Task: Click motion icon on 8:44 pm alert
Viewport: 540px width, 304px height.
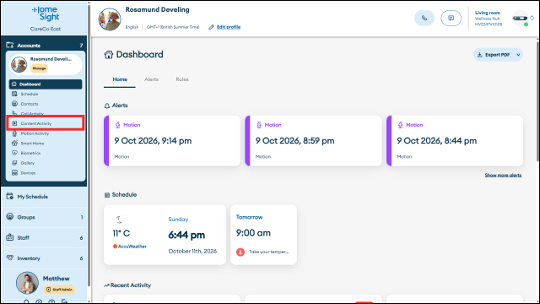Action: coord(400,125)
